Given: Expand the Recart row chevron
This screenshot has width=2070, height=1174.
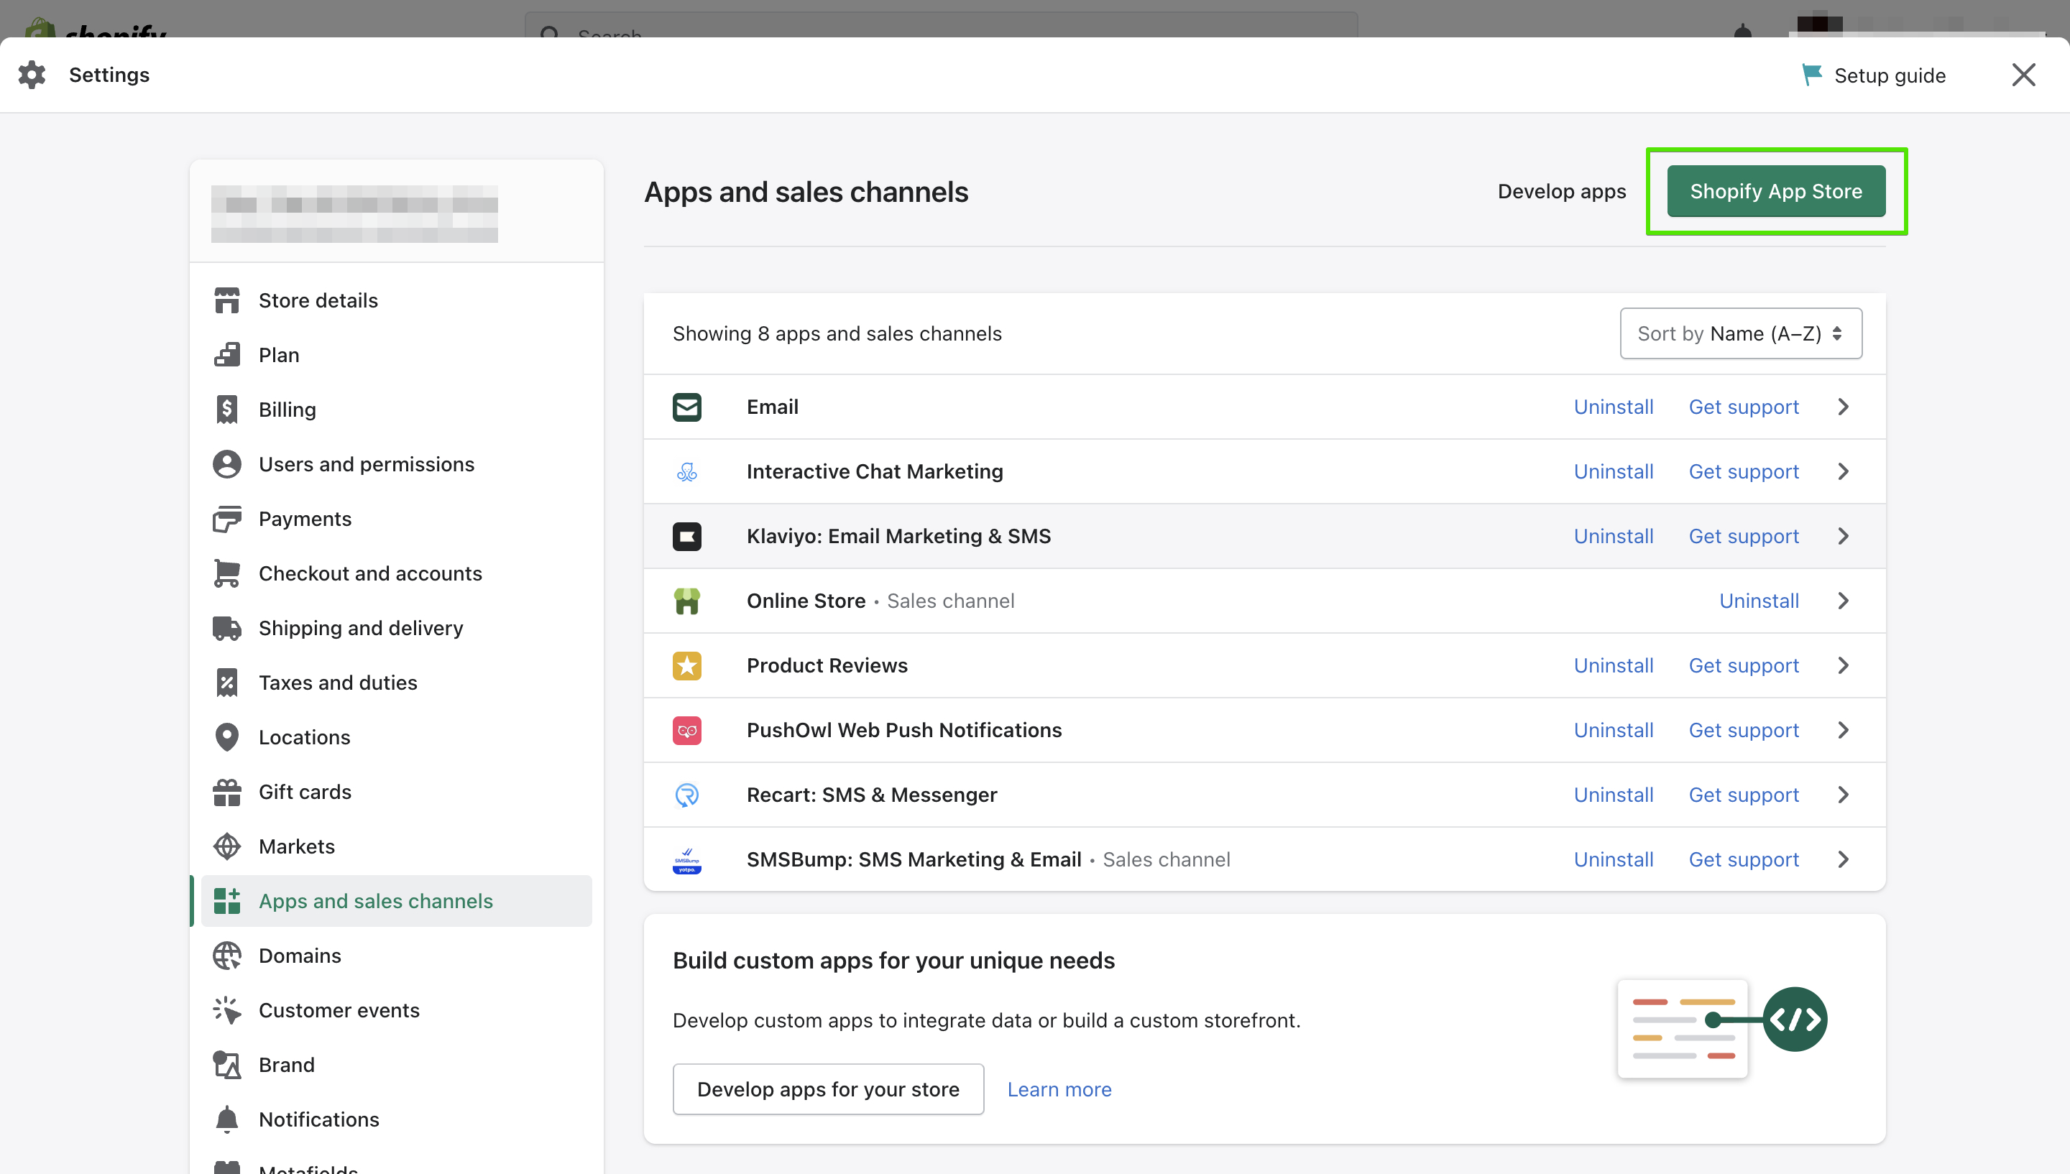Looking at the screenshot, I should pyautogui.click(x=1844, y=795).
